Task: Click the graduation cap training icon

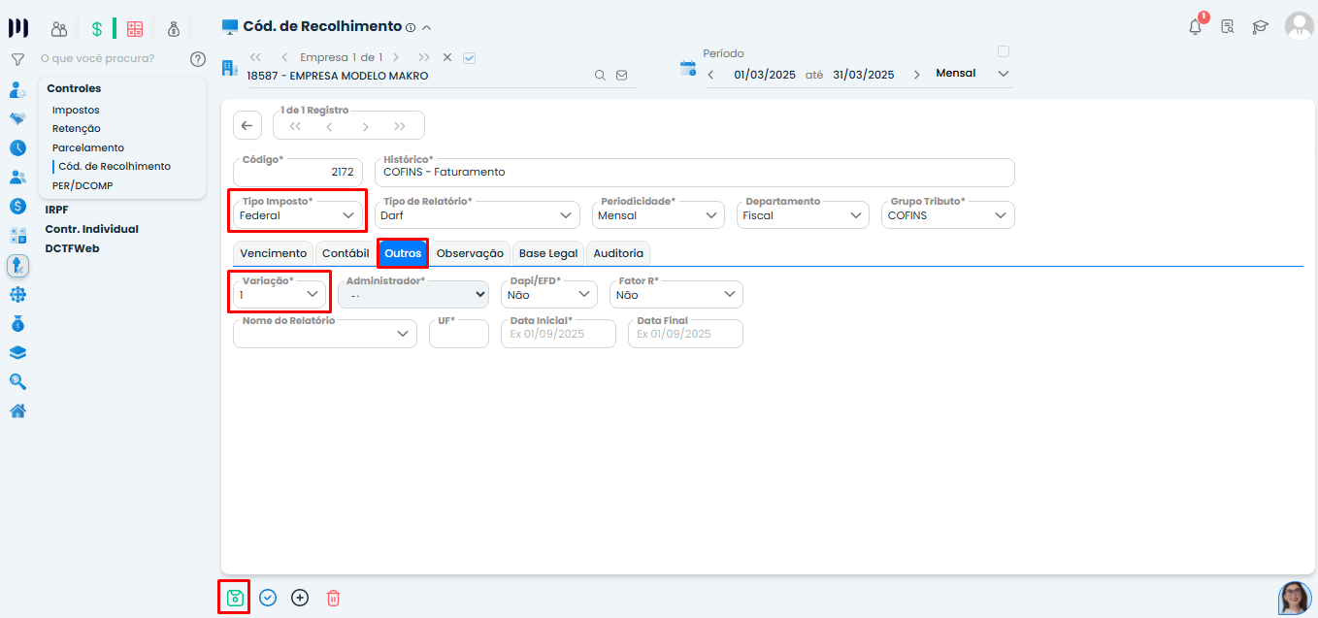Action: 1260,27
